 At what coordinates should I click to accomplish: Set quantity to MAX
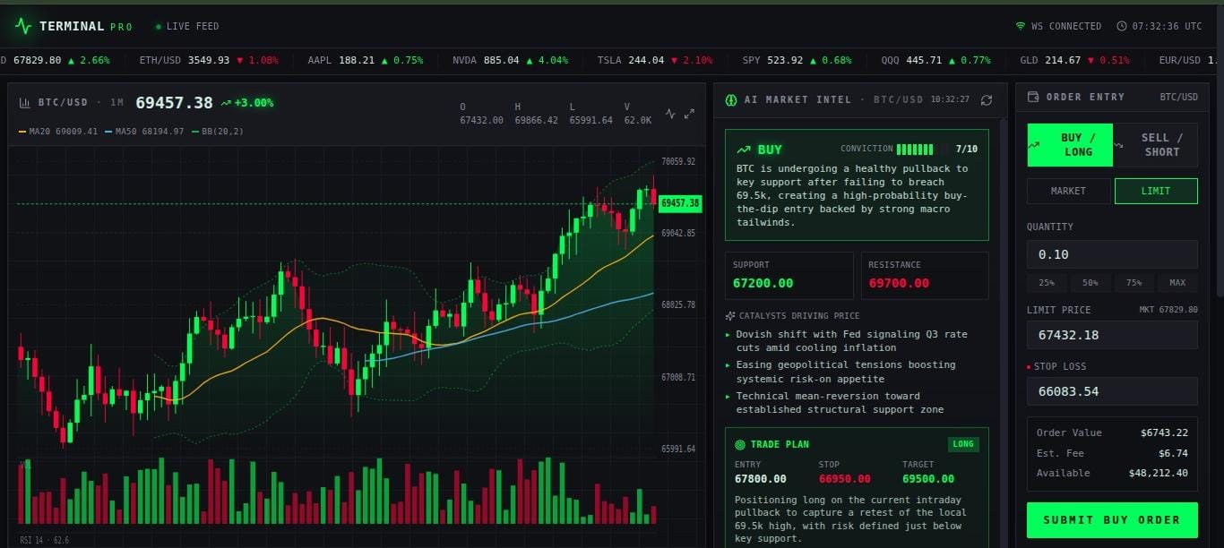click(x=1177, y=283)
